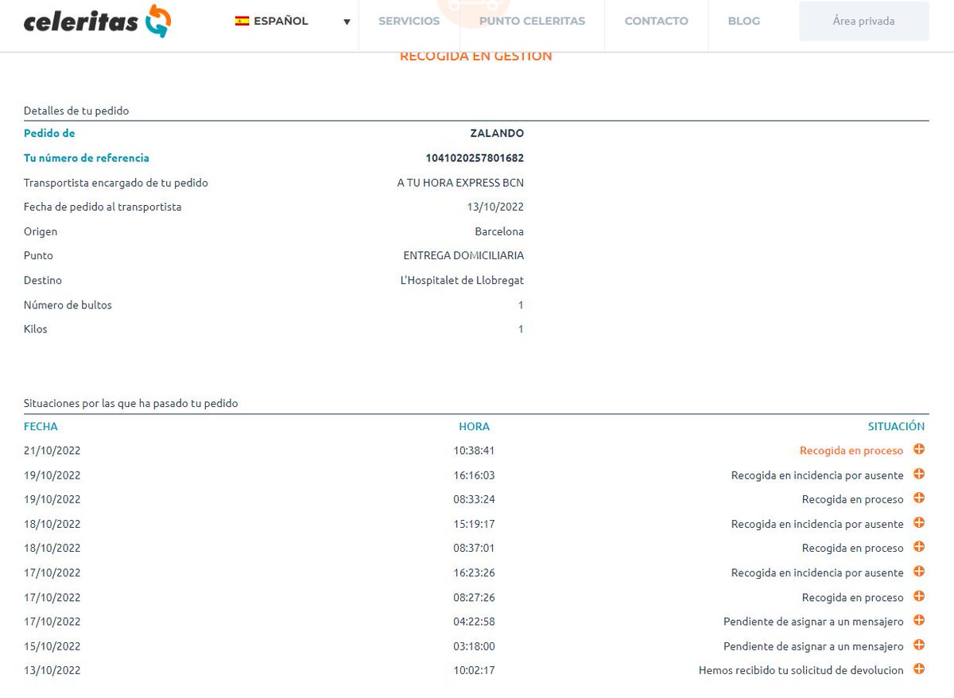Viewport: 954px width, 698px height.
Task: Click 'Pendiente de asignar a un mensajero' at 03:18:00
Action: (813, 646)
